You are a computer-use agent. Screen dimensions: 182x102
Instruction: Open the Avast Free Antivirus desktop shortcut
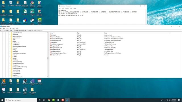(4, 82)
